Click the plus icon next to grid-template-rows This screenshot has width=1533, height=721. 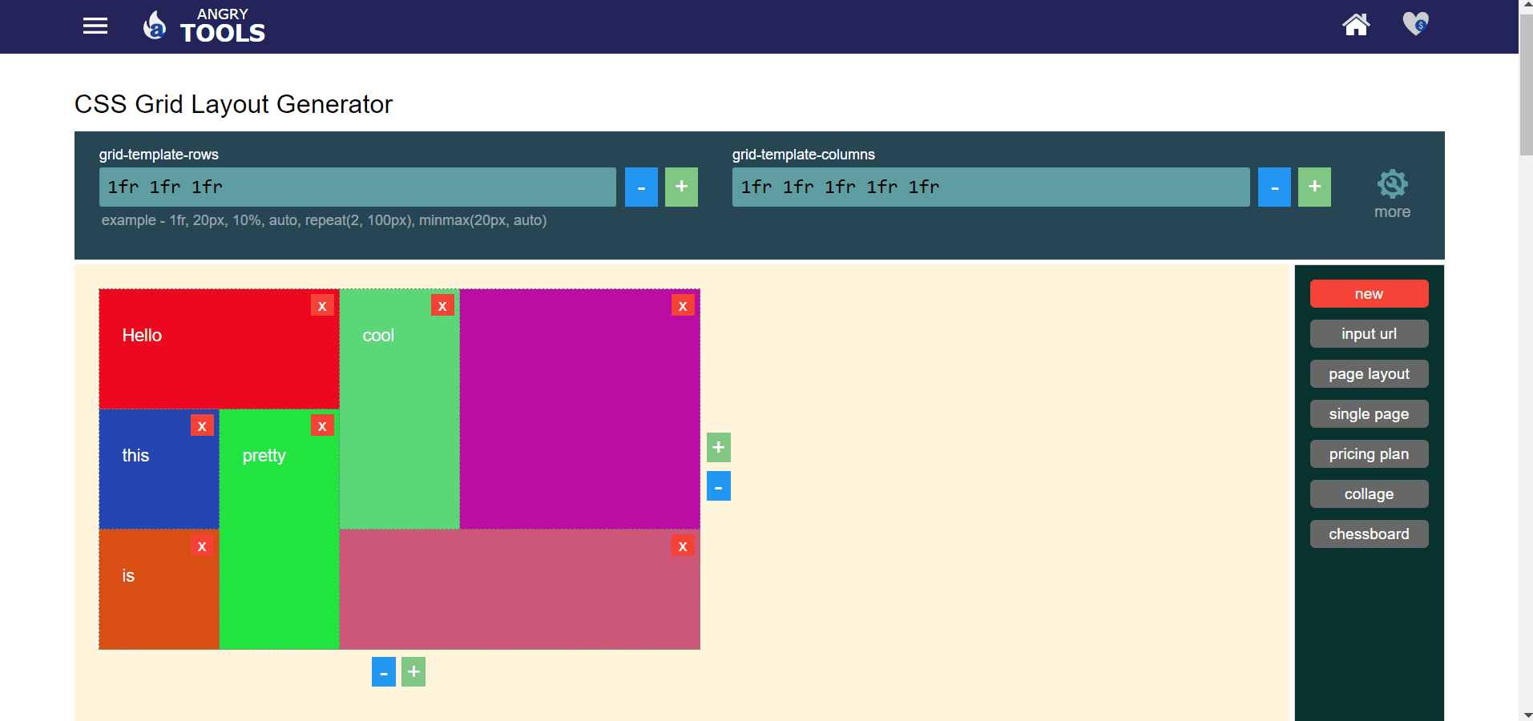tap(680, 187)
